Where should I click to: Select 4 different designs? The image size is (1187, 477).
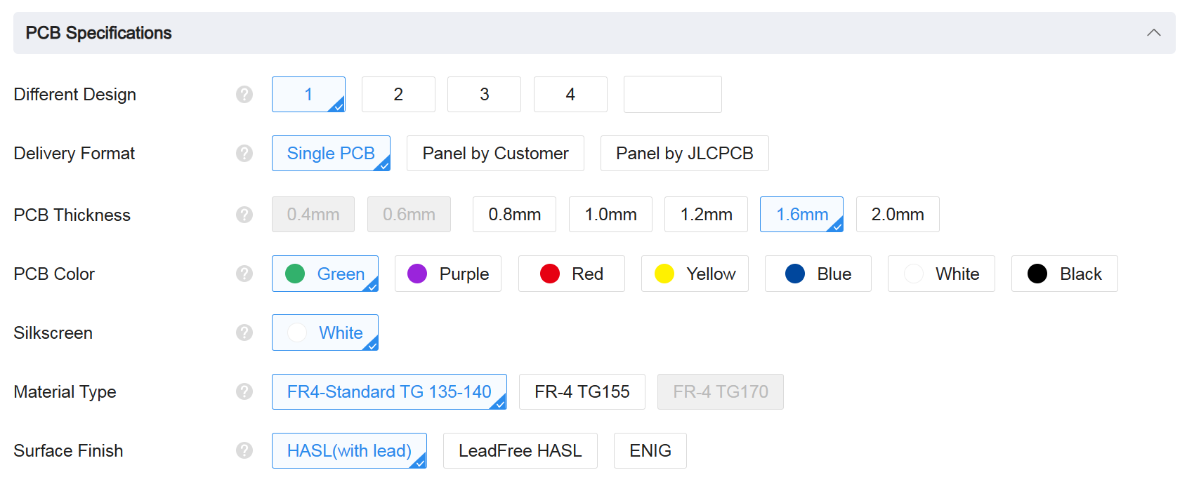[570, 94]
